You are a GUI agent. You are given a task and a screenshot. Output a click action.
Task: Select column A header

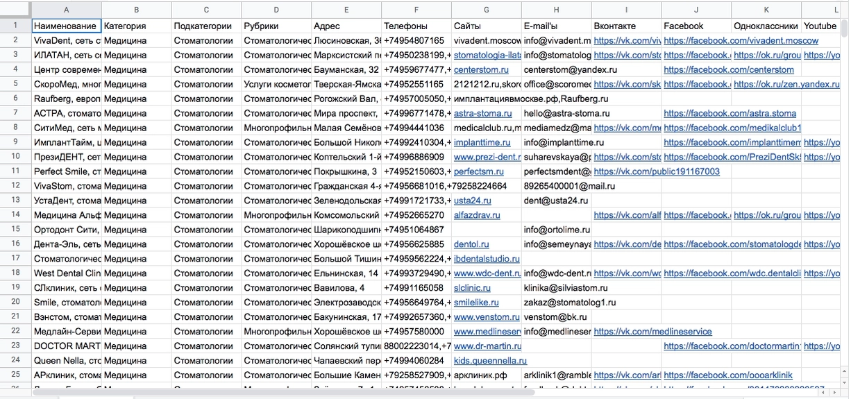coord(67,10)
